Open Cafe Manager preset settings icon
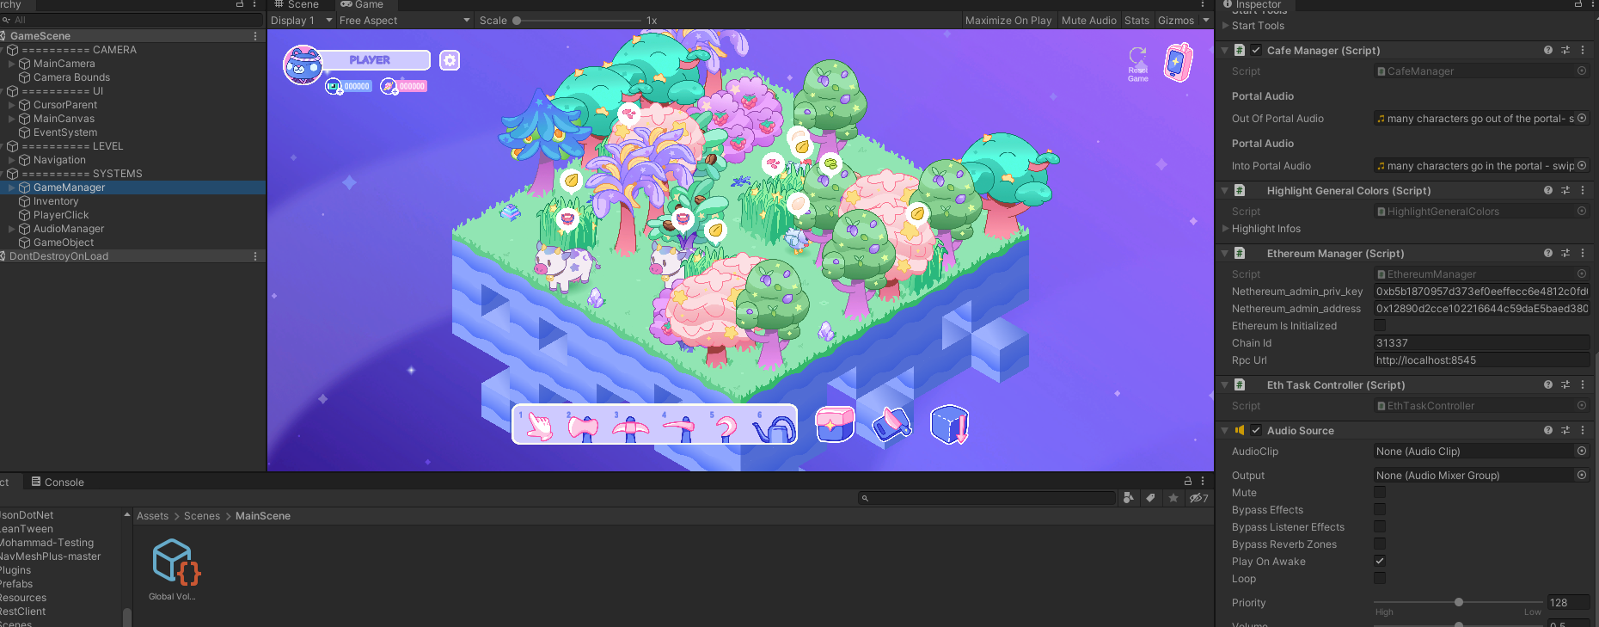Image resolution: width=1599 pixels, height=627 pixels. tap(1565, 51)
